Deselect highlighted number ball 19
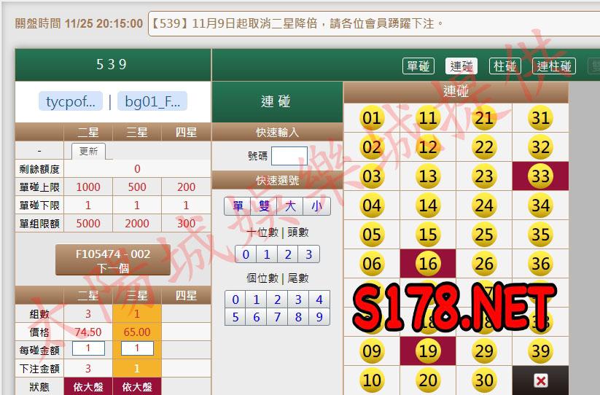Screen dimensions: 600x395 click(428, 351)
